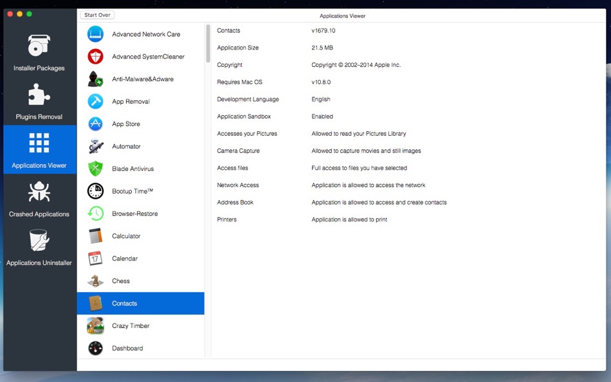
Task: Click 'Allowed to read your Pictures Library'
Action: (358, 133)
